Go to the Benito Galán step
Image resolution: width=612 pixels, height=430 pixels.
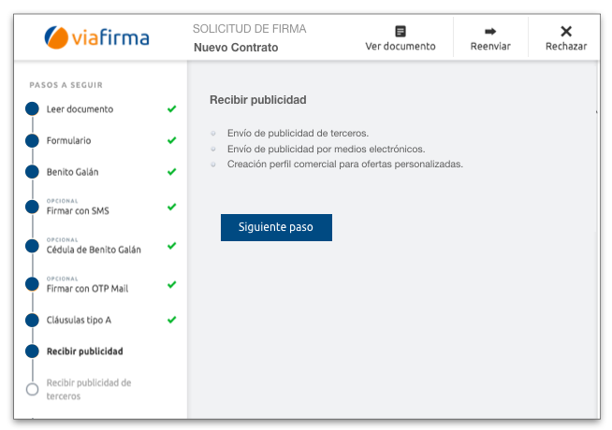pyautogui.click(x=73, y=172)
